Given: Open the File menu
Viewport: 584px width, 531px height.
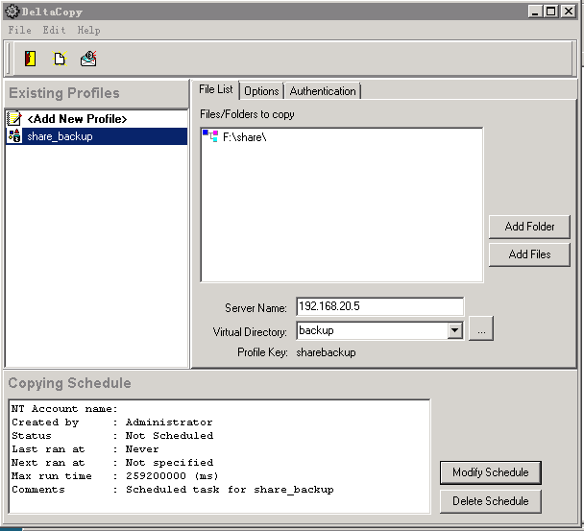Looking at the screenshot, I should (19, 30).
